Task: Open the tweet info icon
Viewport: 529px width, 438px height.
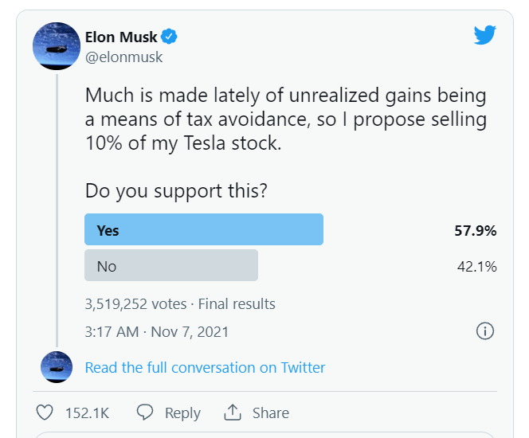Action: 485,330
